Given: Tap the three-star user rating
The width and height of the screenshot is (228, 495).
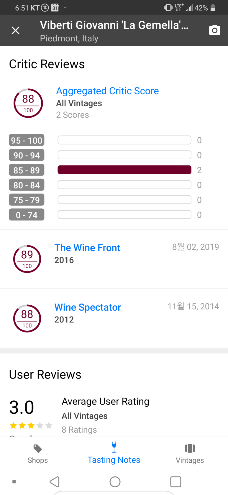Looking at the screenshot, I should (31, 426).
